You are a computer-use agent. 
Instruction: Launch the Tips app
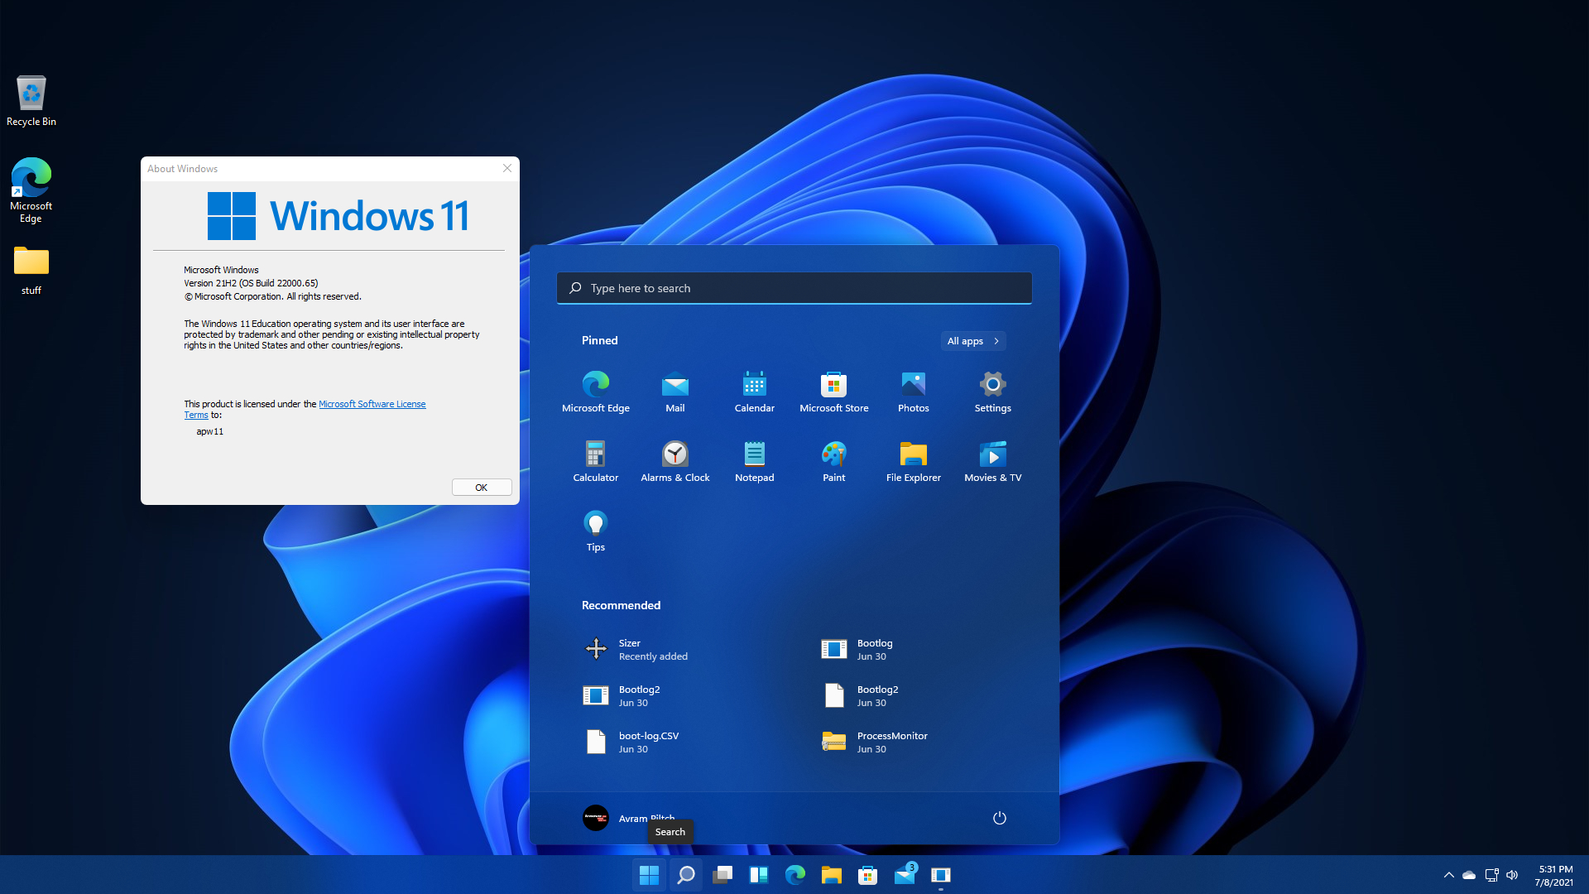(x=595, y=530)
